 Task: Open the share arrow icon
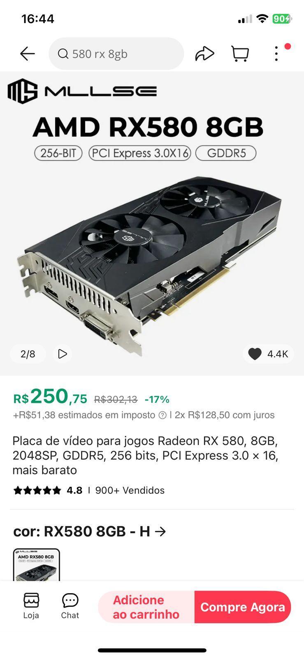pos(204,54)
